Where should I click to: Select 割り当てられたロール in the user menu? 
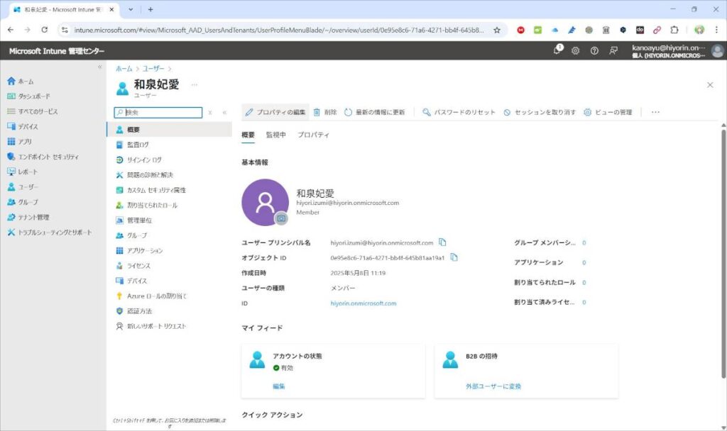169,205
